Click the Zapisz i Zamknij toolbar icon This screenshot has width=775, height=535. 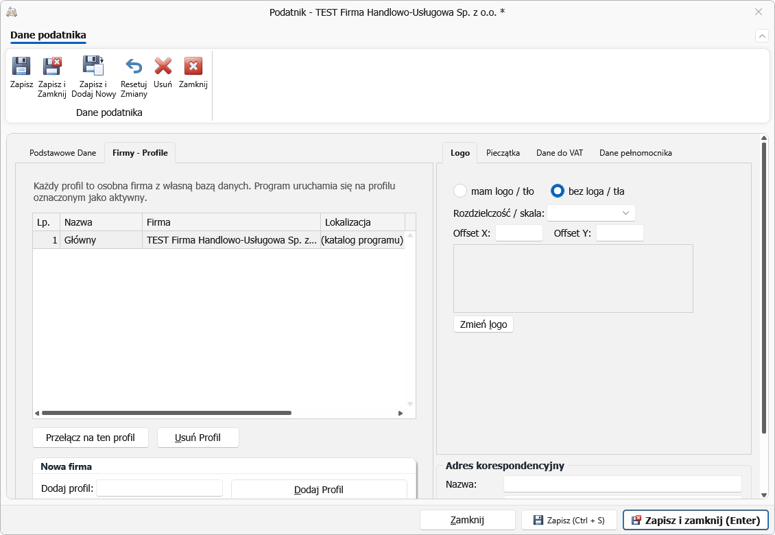click(x=52, y=66)
